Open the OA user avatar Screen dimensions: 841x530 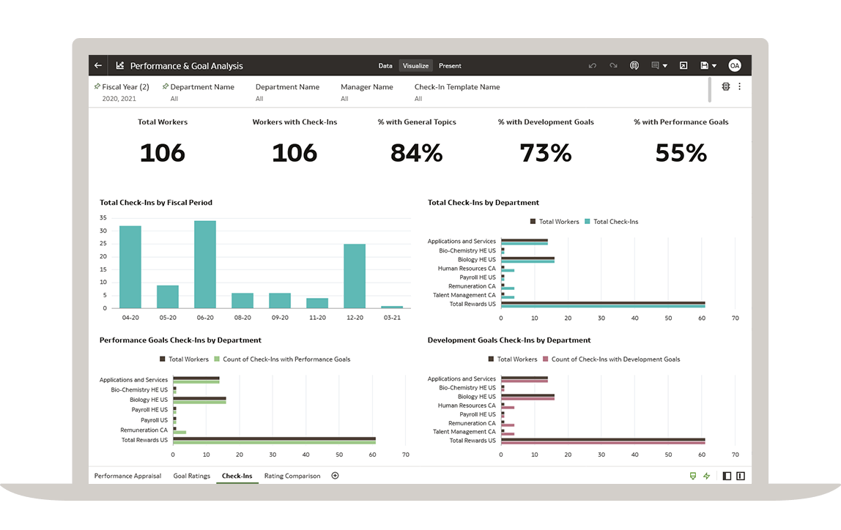point(734,66)
